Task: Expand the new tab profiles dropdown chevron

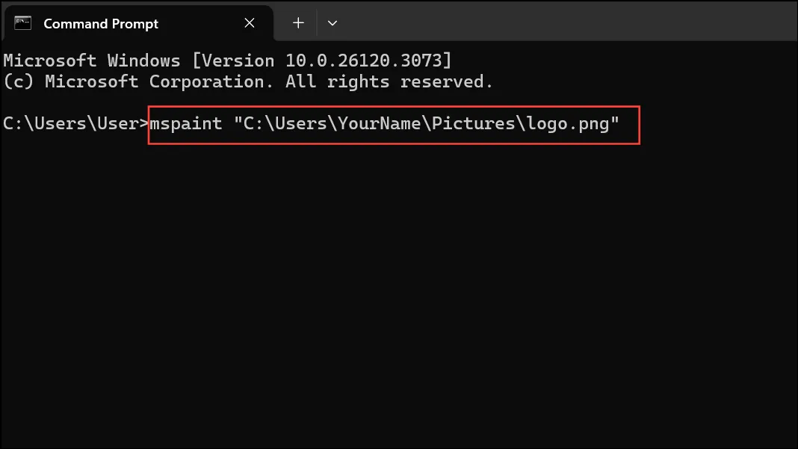Action: (x=332, y=23)
